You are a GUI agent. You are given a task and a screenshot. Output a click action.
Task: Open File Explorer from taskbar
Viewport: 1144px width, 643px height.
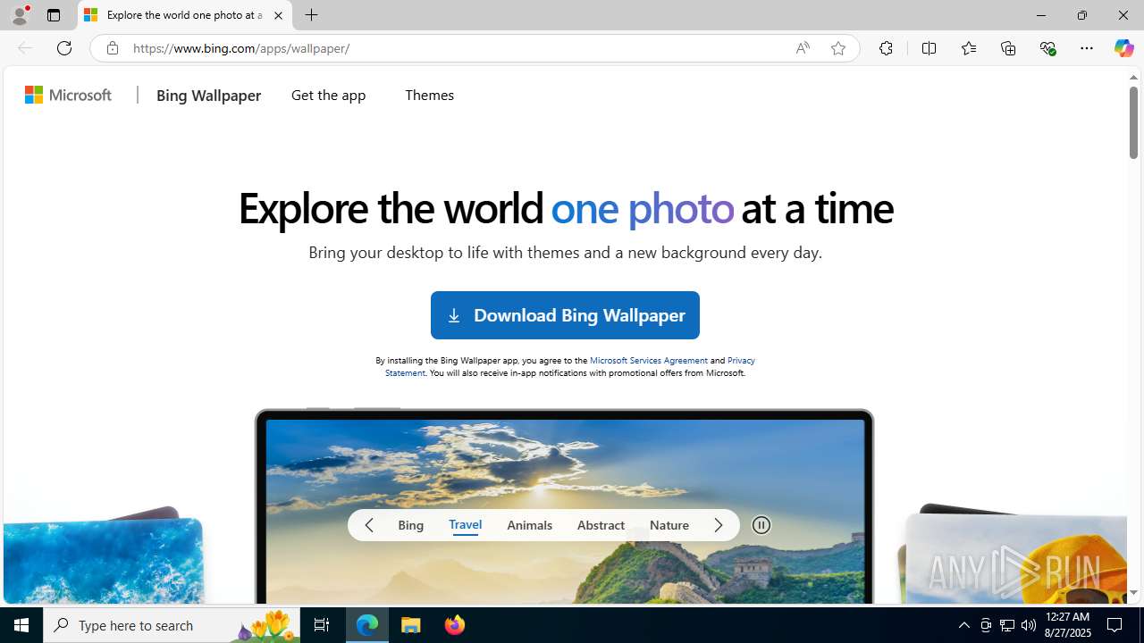click(411, 625)
